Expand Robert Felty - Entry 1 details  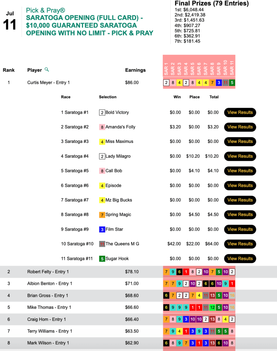point(48,272)
